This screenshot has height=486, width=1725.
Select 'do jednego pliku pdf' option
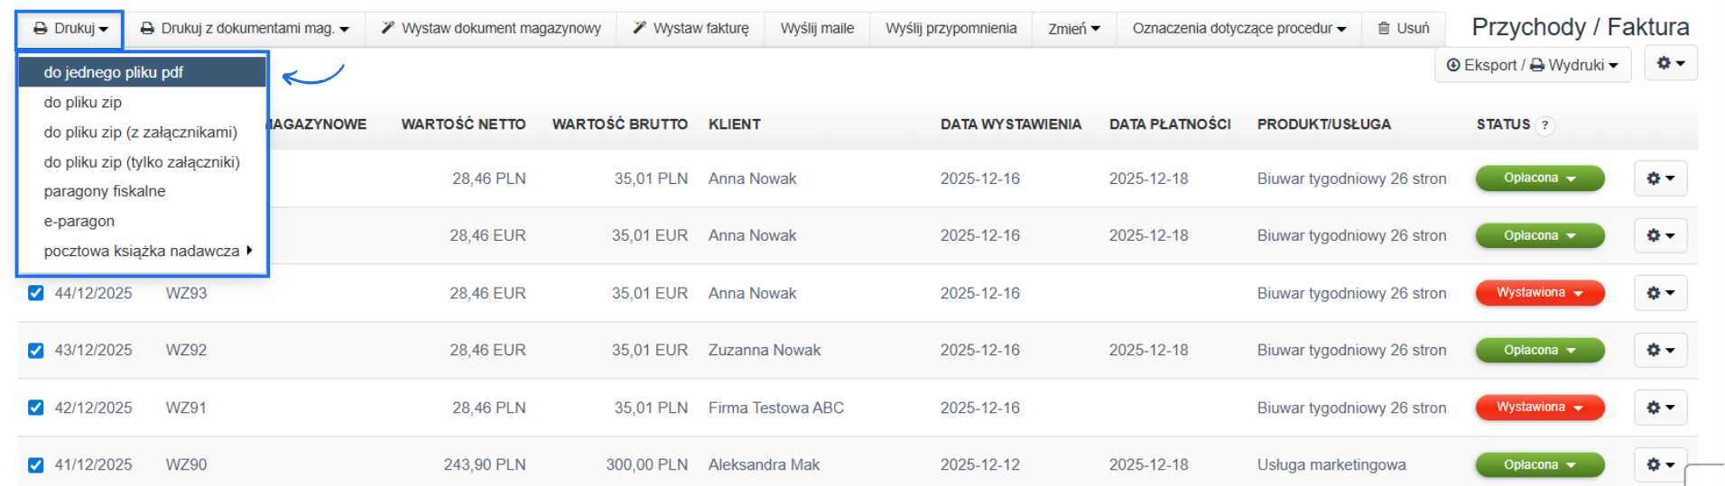pos(114,72)
